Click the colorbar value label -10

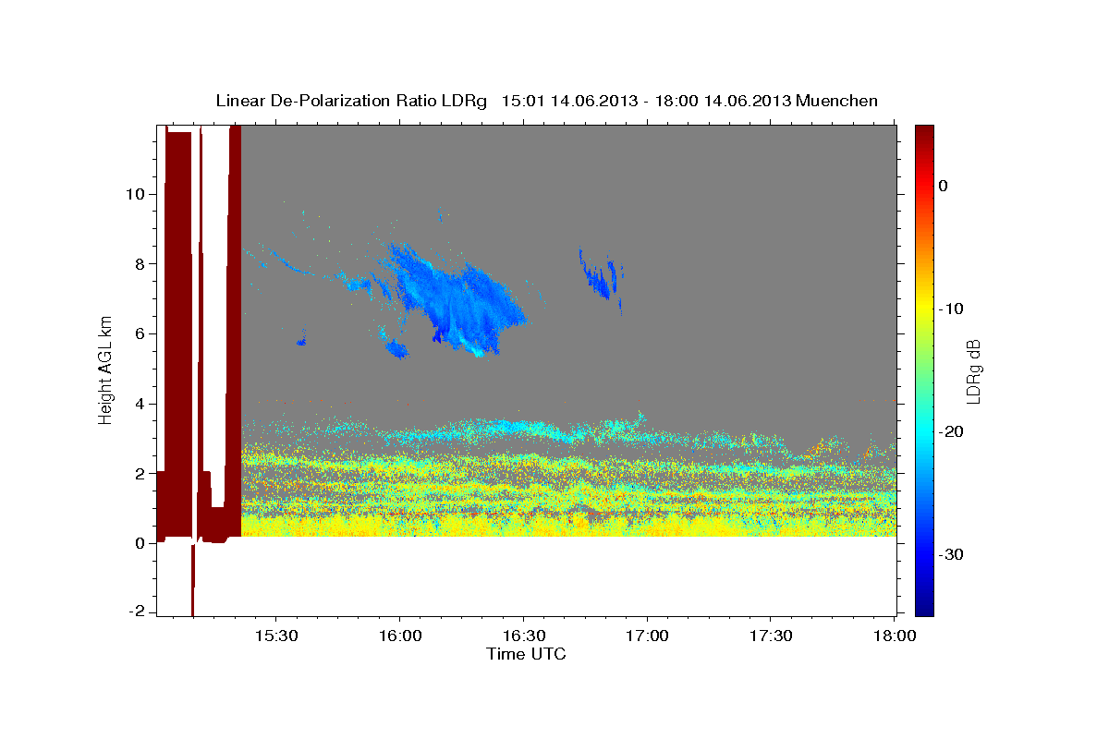[x=952, y=309]
